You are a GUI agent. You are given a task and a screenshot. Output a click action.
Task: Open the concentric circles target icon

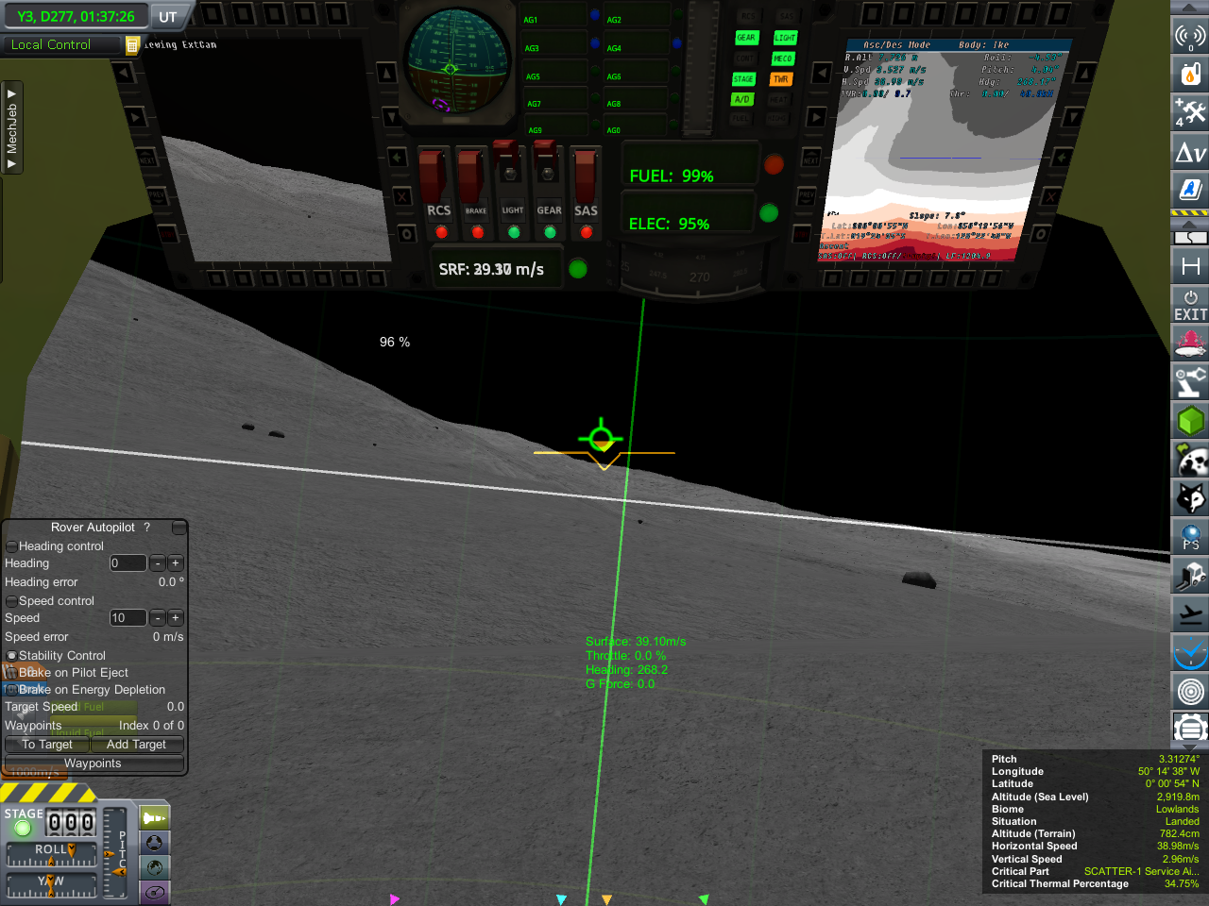pos(1190,691)
